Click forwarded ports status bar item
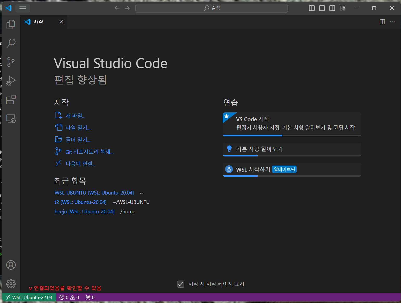The width and height of the screenshot is (401, 303). coord(90,298)
